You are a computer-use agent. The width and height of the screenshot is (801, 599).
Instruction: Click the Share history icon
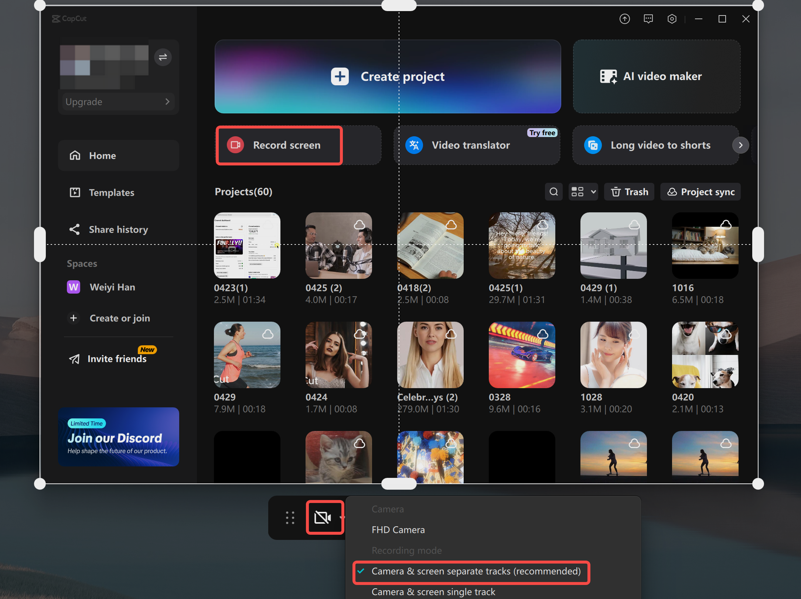coord(75,229)
